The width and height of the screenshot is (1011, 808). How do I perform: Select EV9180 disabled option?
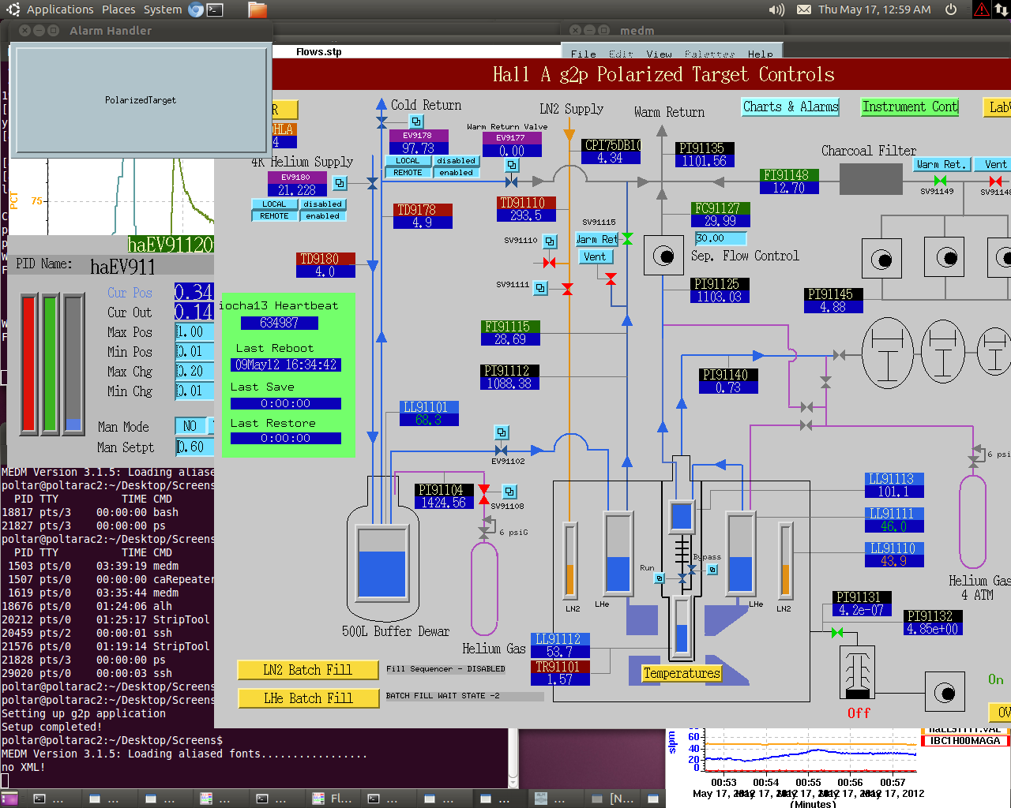click(322, 204)
